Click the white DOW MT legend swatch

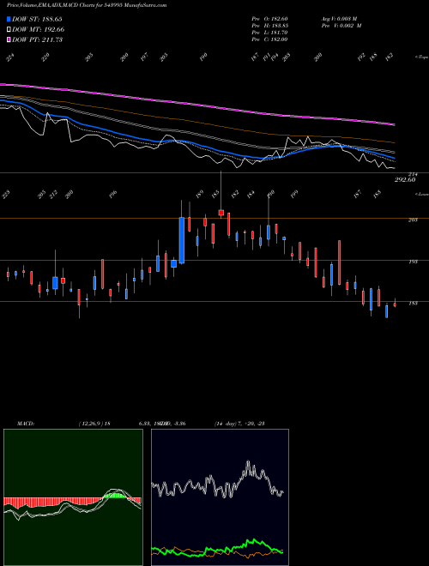9,29
